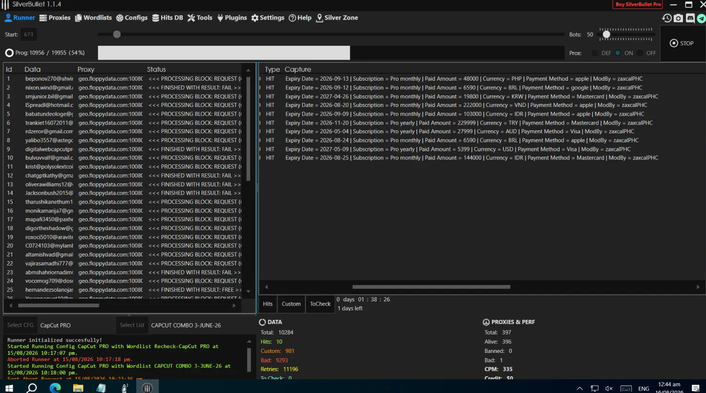Image resolution: width=706 pixels, height=393 pixels.
Task: Open the Proxies menu tab
Action: click(x=55, y=18)
